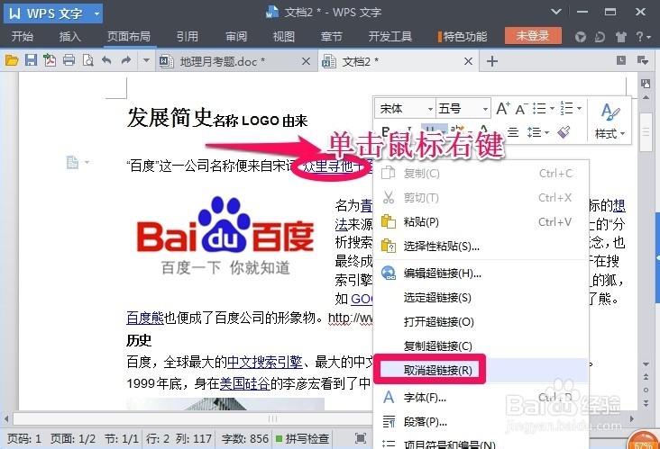Choose 复制超链接(C) from the context menu

[x=481, y=346]
